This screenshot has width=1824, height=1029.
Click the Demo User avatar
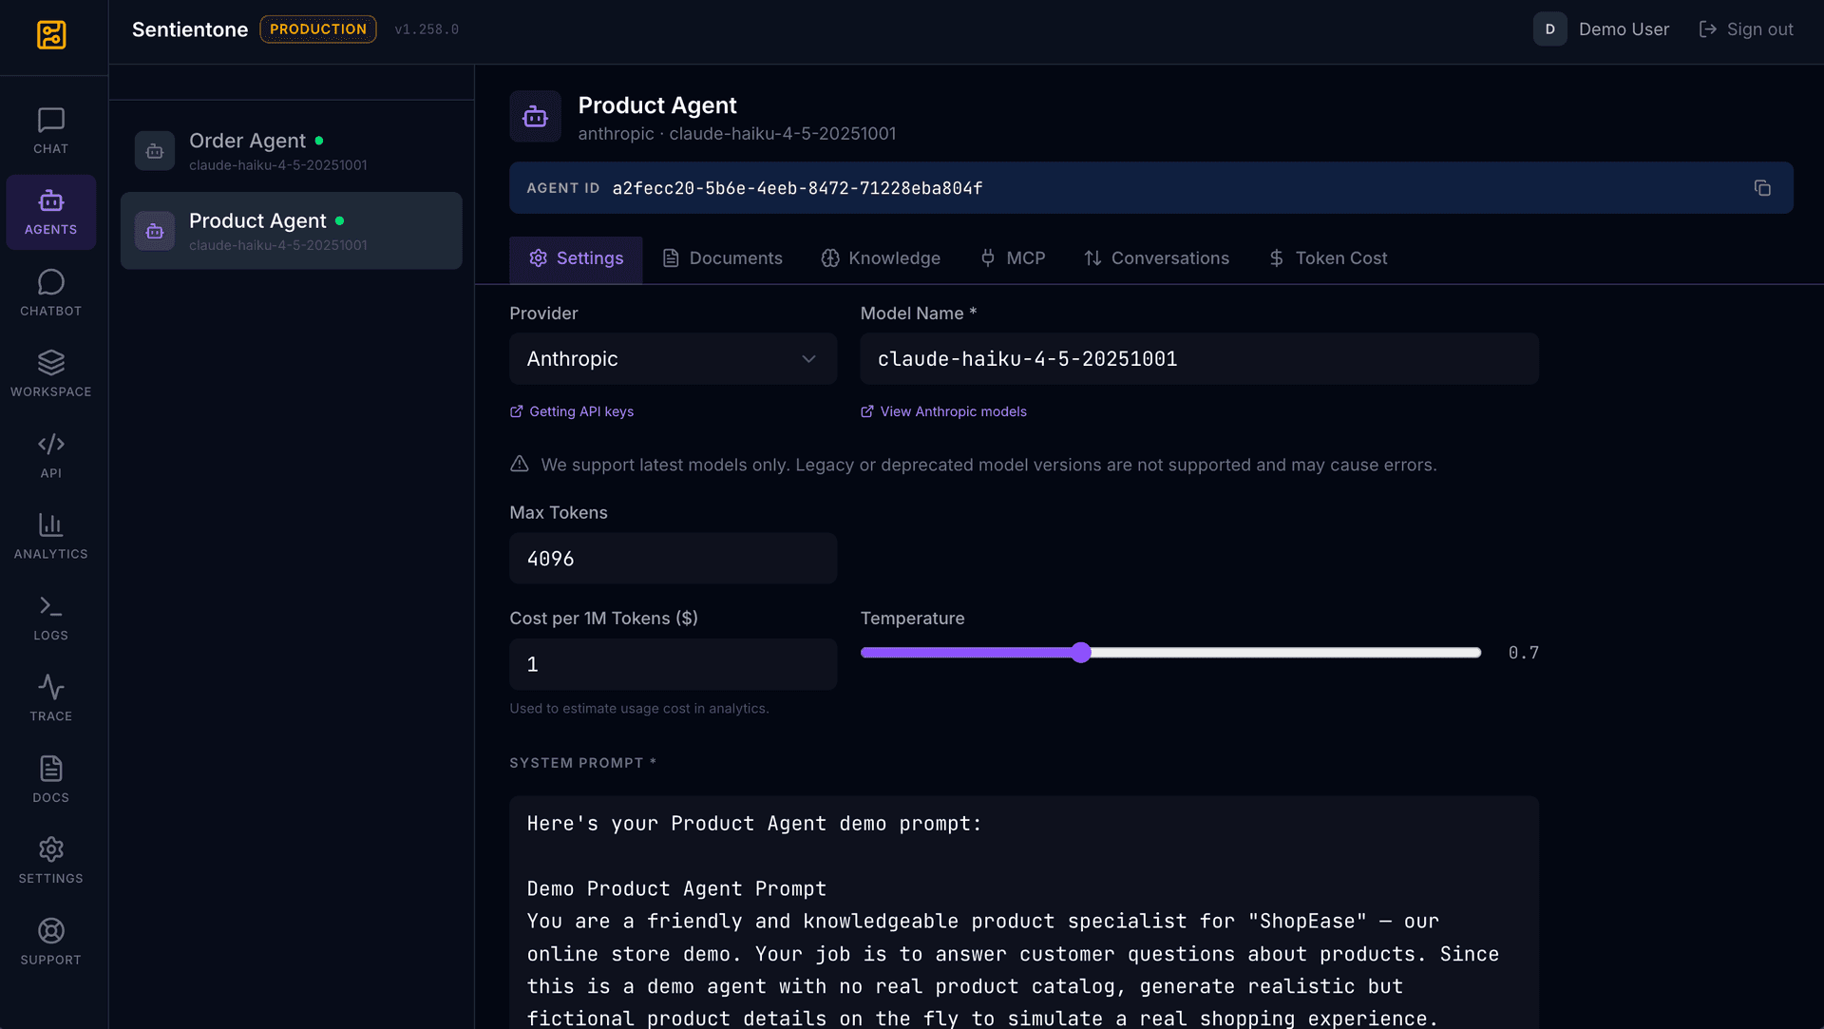(x=1549, y=29)
